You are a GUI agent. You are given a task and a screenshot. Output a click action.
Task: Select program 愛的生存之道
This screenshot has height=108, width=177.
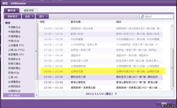click(x=78, y=77)
